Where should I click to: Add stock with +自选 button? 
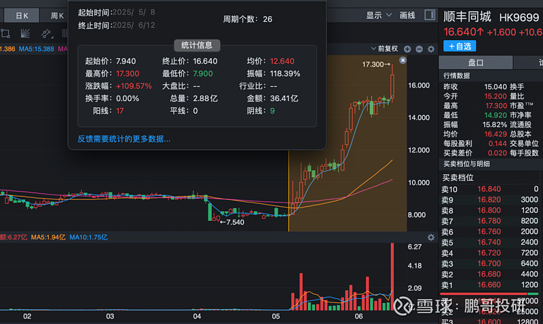tap(460, 46)
